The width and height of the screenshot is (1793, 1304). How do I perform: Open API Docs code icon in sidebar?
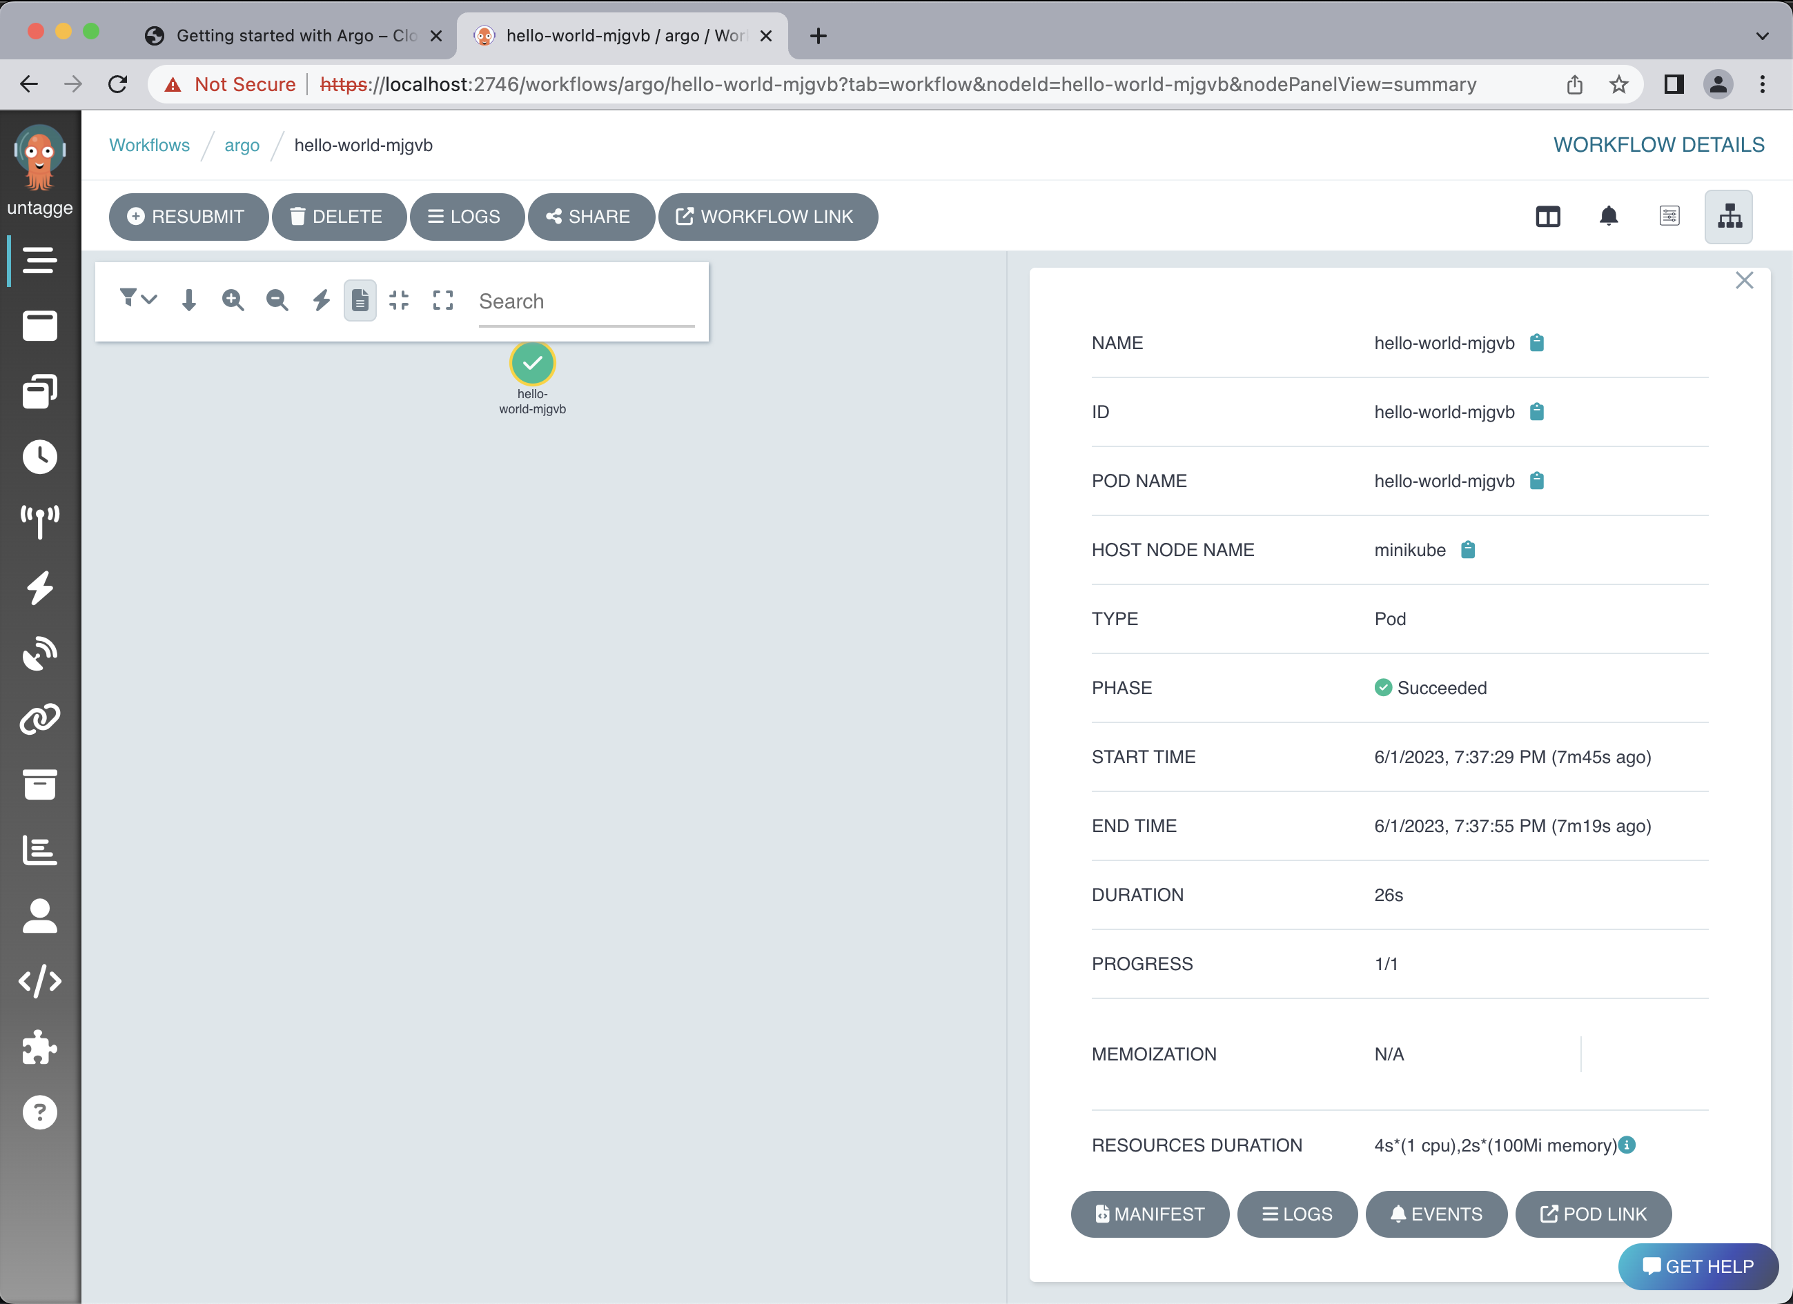[39, 982]
